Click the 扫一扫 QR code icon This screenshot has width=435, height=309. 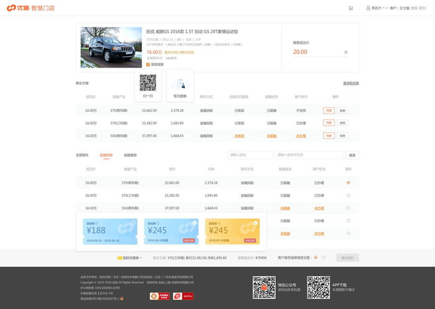(148, 83)
